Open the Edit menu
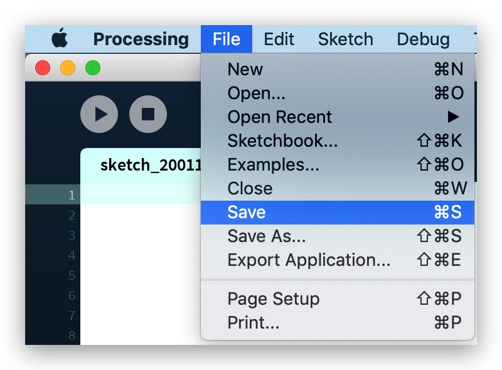The width and height of the screenshot is (502, 370). coord(279,39)
